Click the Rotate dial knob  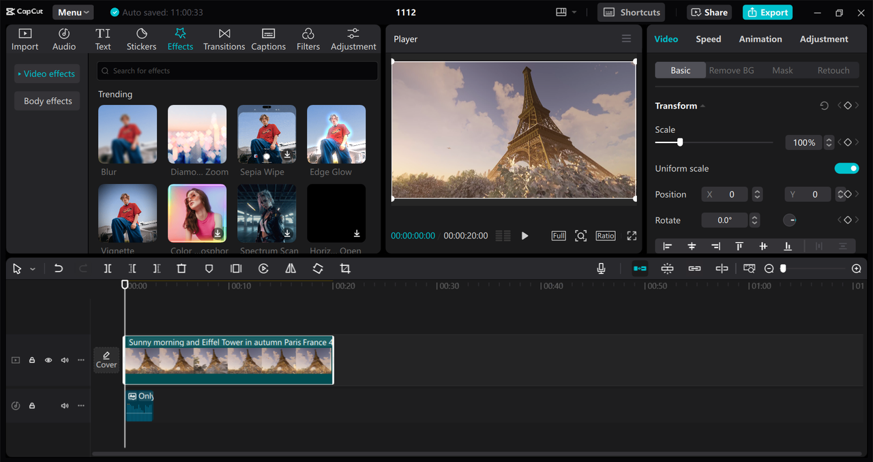790,220
